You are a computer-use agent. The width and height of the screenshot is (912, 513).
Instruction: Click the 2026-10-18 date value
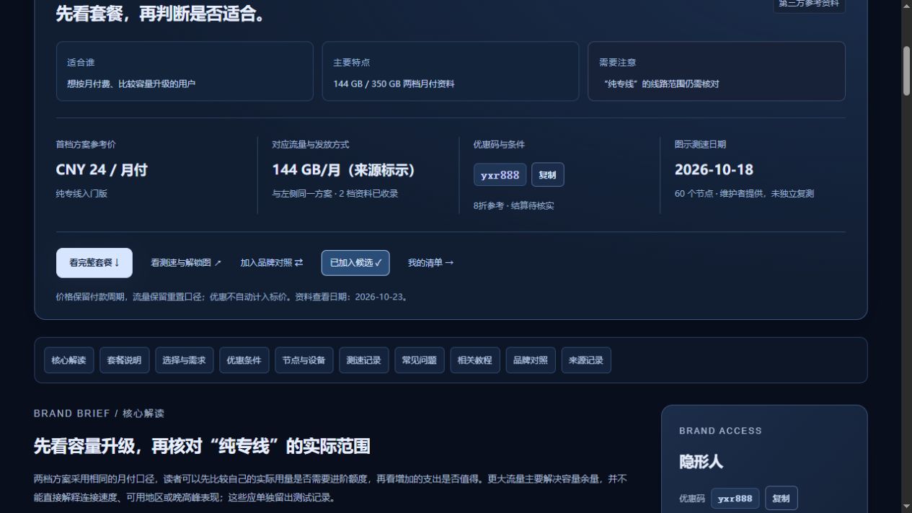click(x=714, y=170)
